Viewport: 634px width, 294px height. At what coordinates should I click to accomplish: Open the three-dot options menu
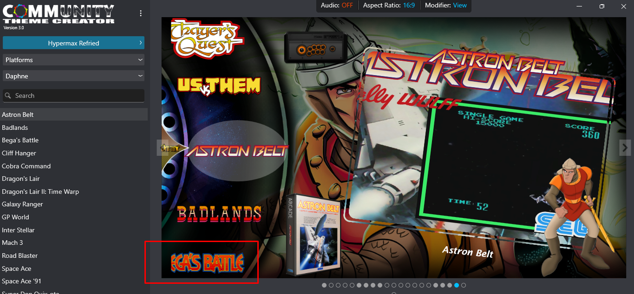click(141, 13)
